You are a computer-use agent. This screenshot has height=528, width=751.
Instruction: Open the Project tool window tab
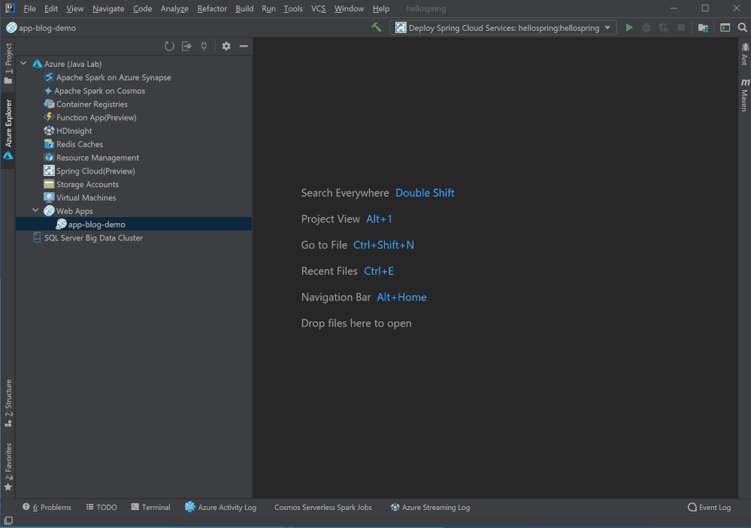pyautogui.click(x=8, y=64)
